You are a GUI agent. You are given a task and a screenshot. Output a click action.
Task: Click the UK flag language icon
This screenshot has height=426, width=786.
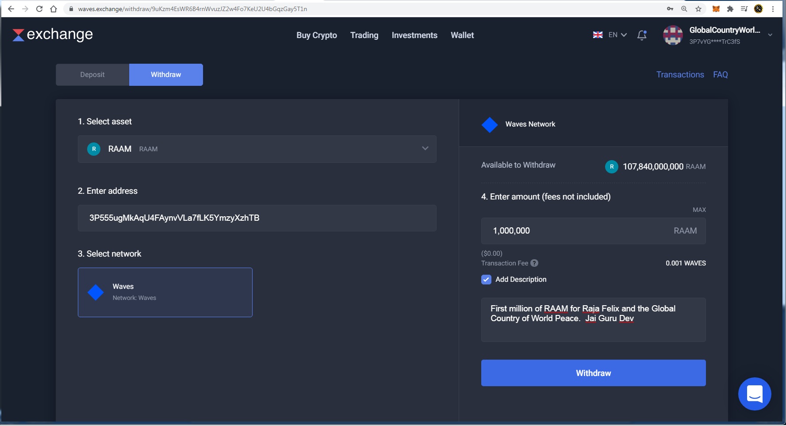click(598, 35)
